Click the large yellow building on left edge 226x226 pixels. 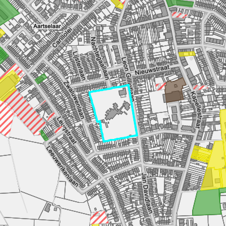tap(8, 86)
